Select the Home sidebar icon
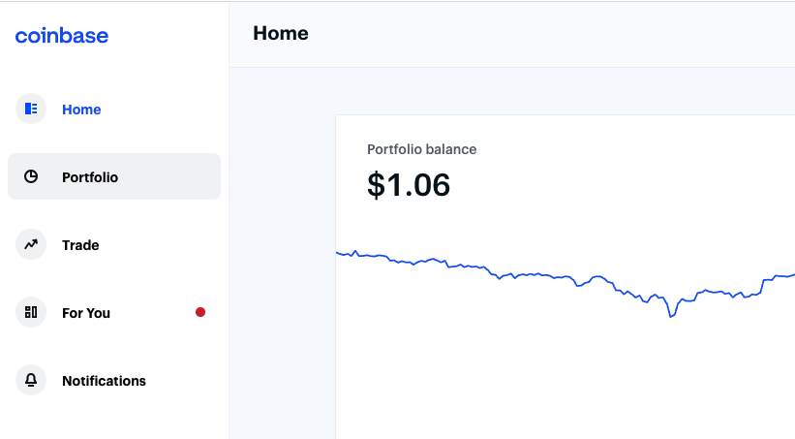This screenshot has height=439, width=795. tap(31, 109)
